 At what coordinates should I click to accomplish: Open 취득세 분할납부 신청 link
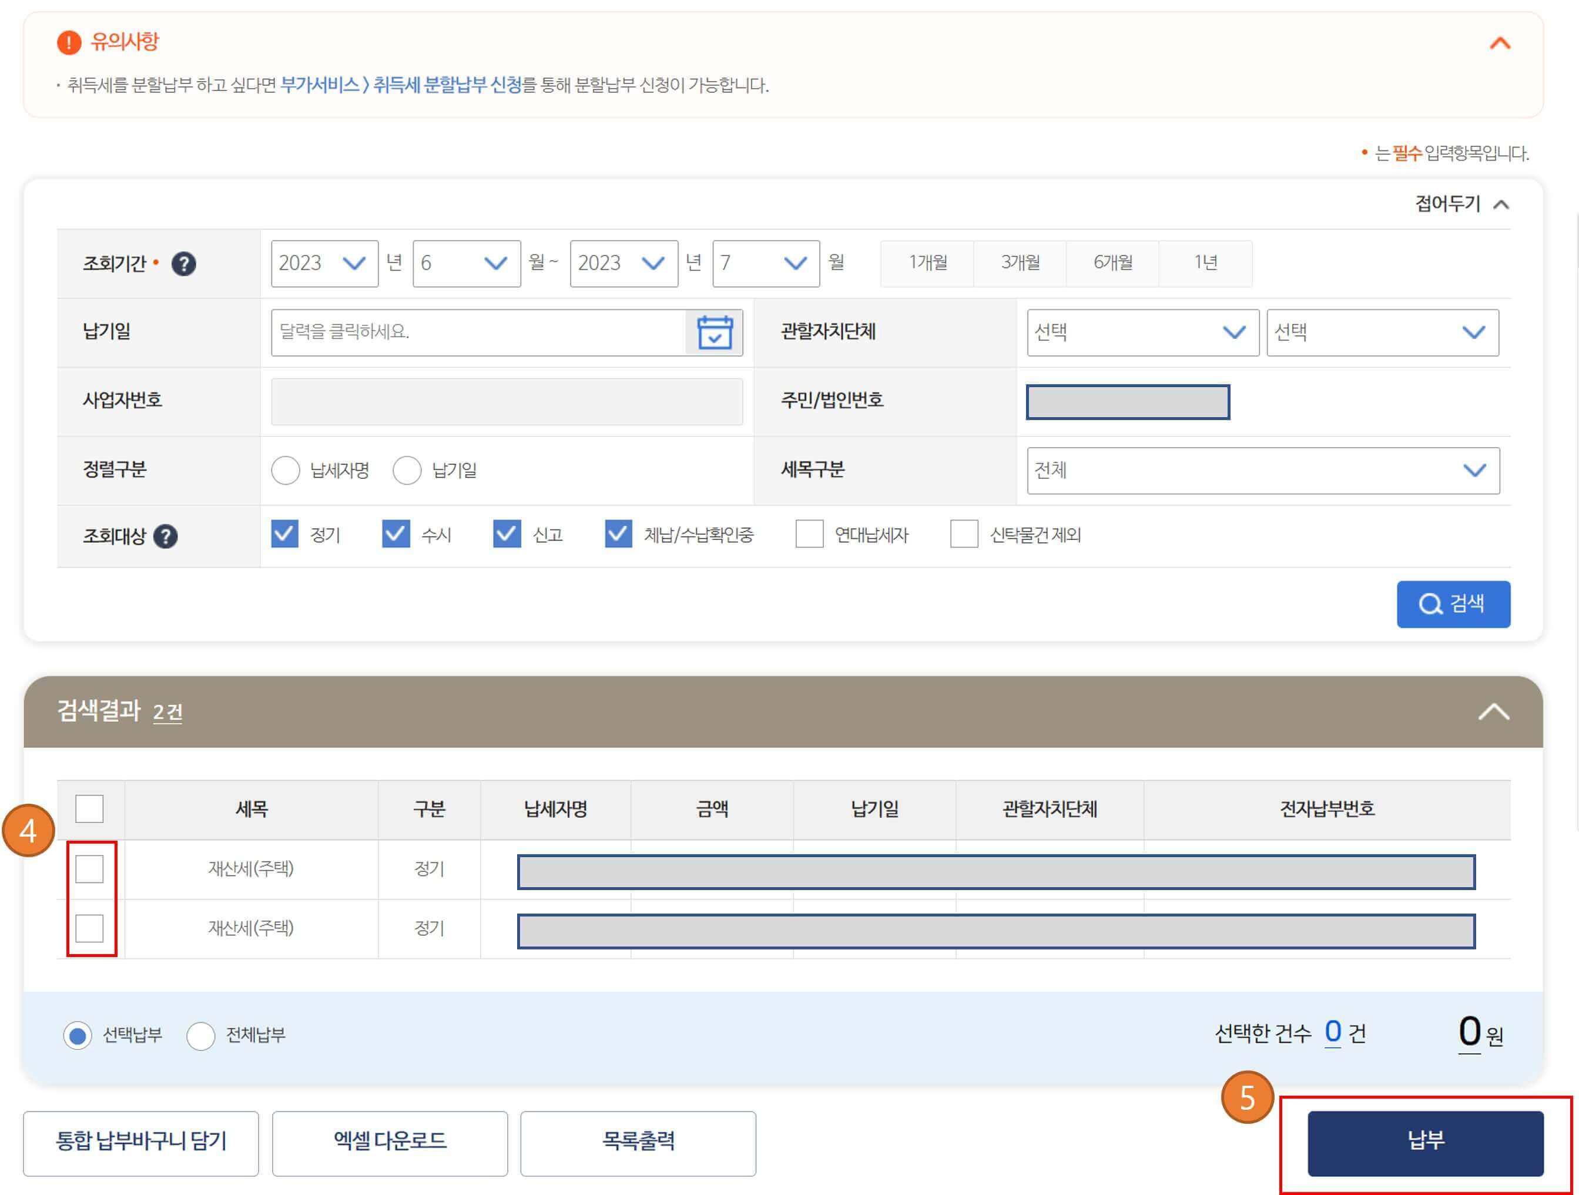click(x=448, y=85)
